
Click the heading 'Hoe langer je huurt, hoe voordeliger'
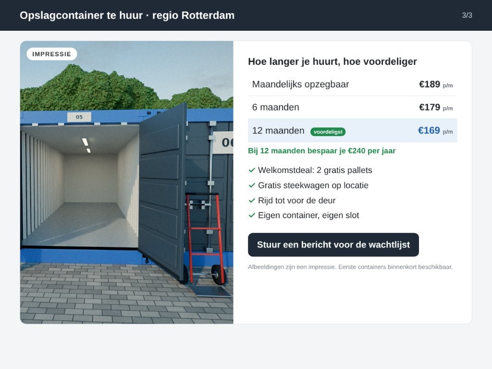coord(332,61)
